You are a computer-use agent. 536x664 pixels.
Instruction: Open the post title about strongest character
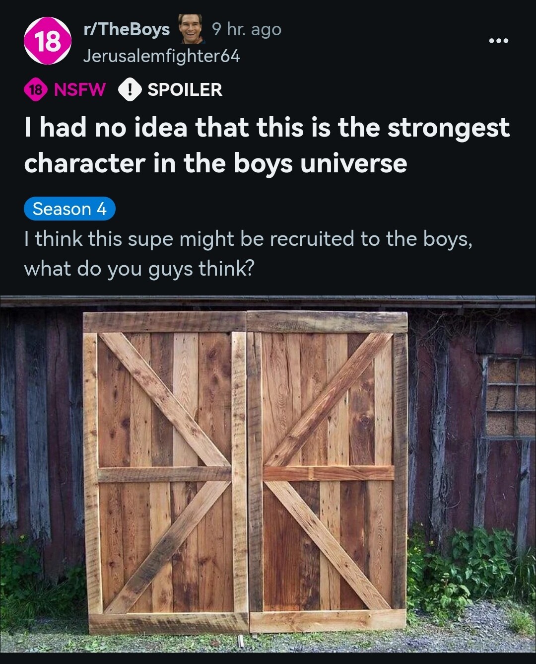pyautogui.click(x=267, y=145)
